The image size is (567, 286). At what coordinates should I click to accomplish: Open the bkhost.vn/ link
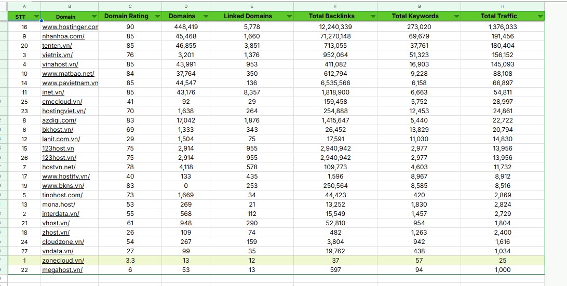[x=58, y=130]
